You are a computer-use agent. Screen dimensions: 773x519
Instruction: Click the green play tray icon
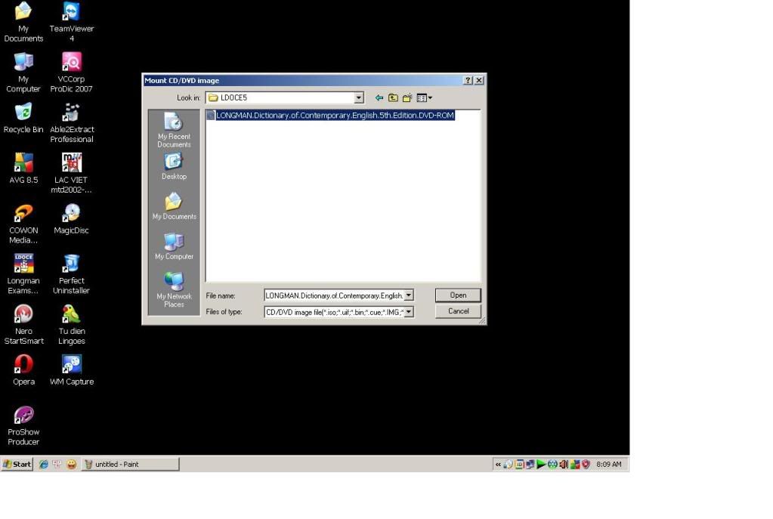[541, 465]
